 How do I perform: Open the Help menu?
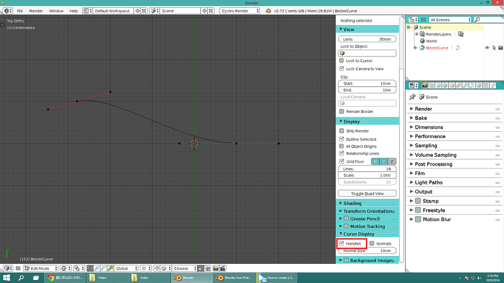[x=74, y=11]
